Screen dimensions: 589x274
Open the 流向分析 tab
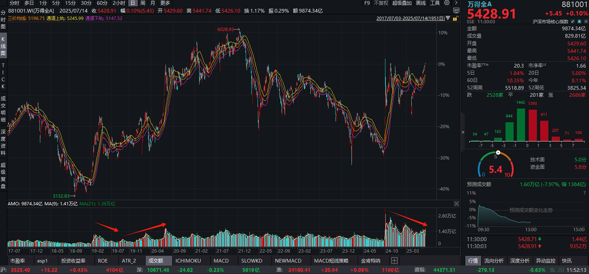(x=494, y=261)
